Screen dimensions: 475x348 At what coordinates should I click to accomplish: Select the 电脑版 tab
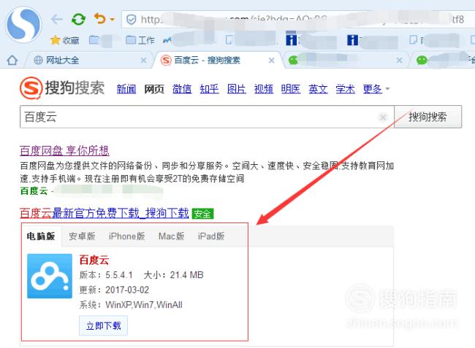(x=41, y=236)
